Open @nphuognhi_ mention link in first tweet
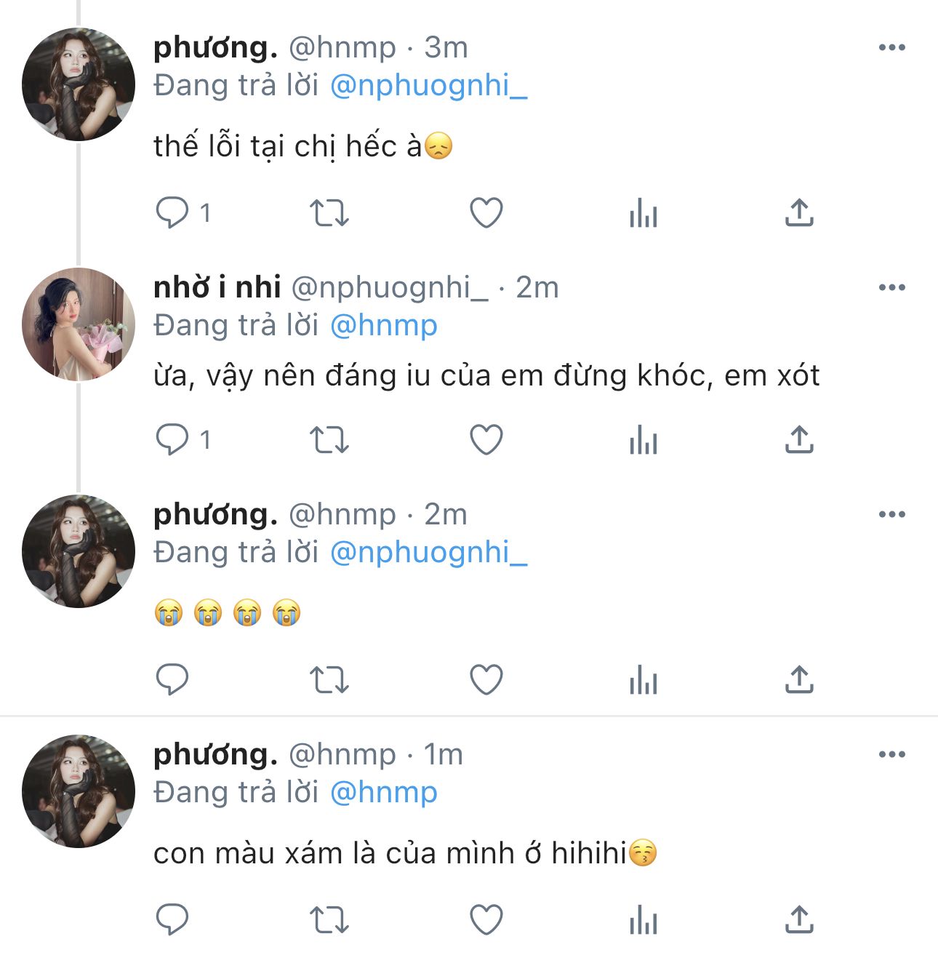938x955 pixels. pyautogui.click(x=428, y=86)
